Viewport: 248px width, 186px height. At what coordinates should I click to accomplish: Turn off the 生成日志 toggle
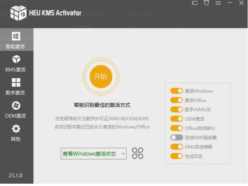(x=177, y=156)
